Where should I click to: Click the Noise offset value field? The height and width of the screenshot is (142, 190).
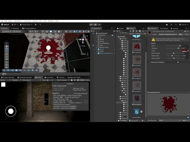click(185, 58)
